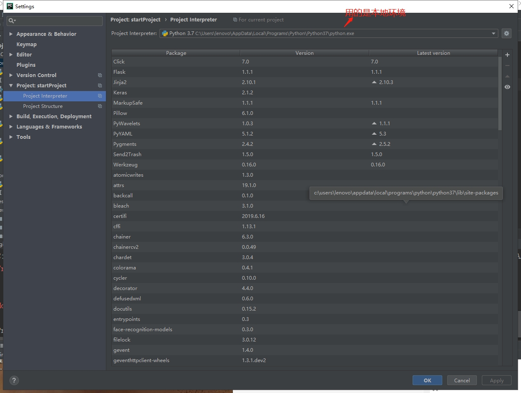Expand the Appearance & Behavior section
521x393 pixels.
(11, 34)
